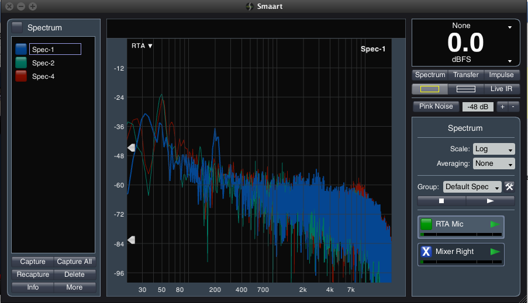Click the Mixer Right input level meter
Screen dimensions: 528x303
(461, 262)
